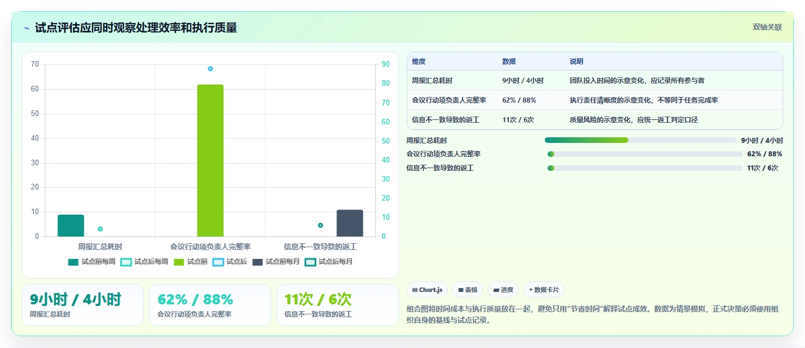Click the 双轴关联 label

coord(767,27)
